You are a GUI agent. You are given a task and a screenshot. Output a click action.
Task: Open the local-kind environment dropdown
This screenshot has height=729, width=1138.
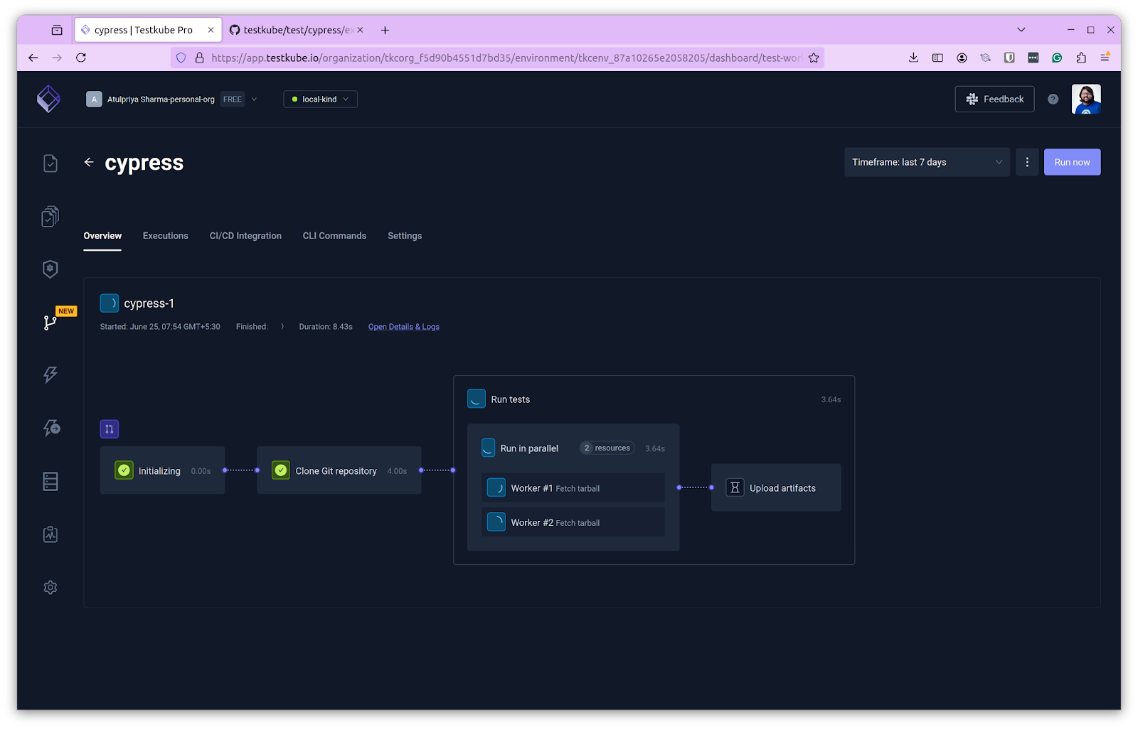(320, 99)
